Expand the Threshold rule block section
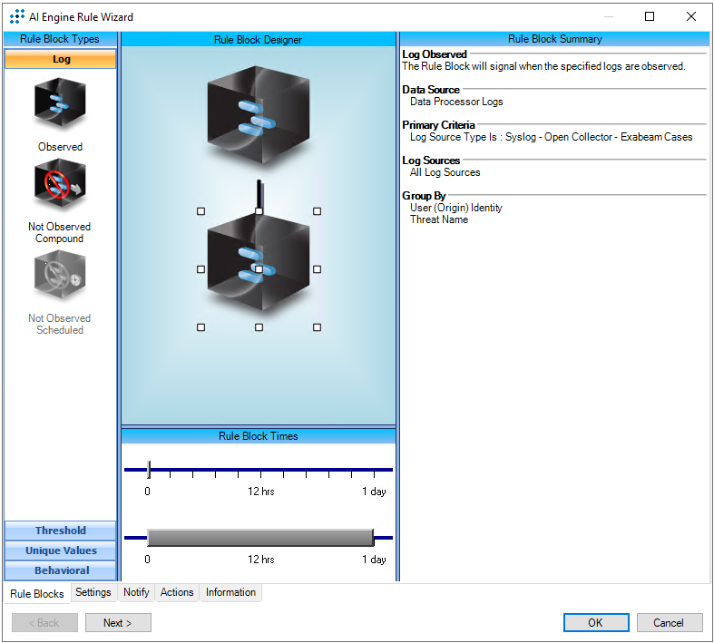Viewport: 714px width, 643px height. [x=61, y=531]
